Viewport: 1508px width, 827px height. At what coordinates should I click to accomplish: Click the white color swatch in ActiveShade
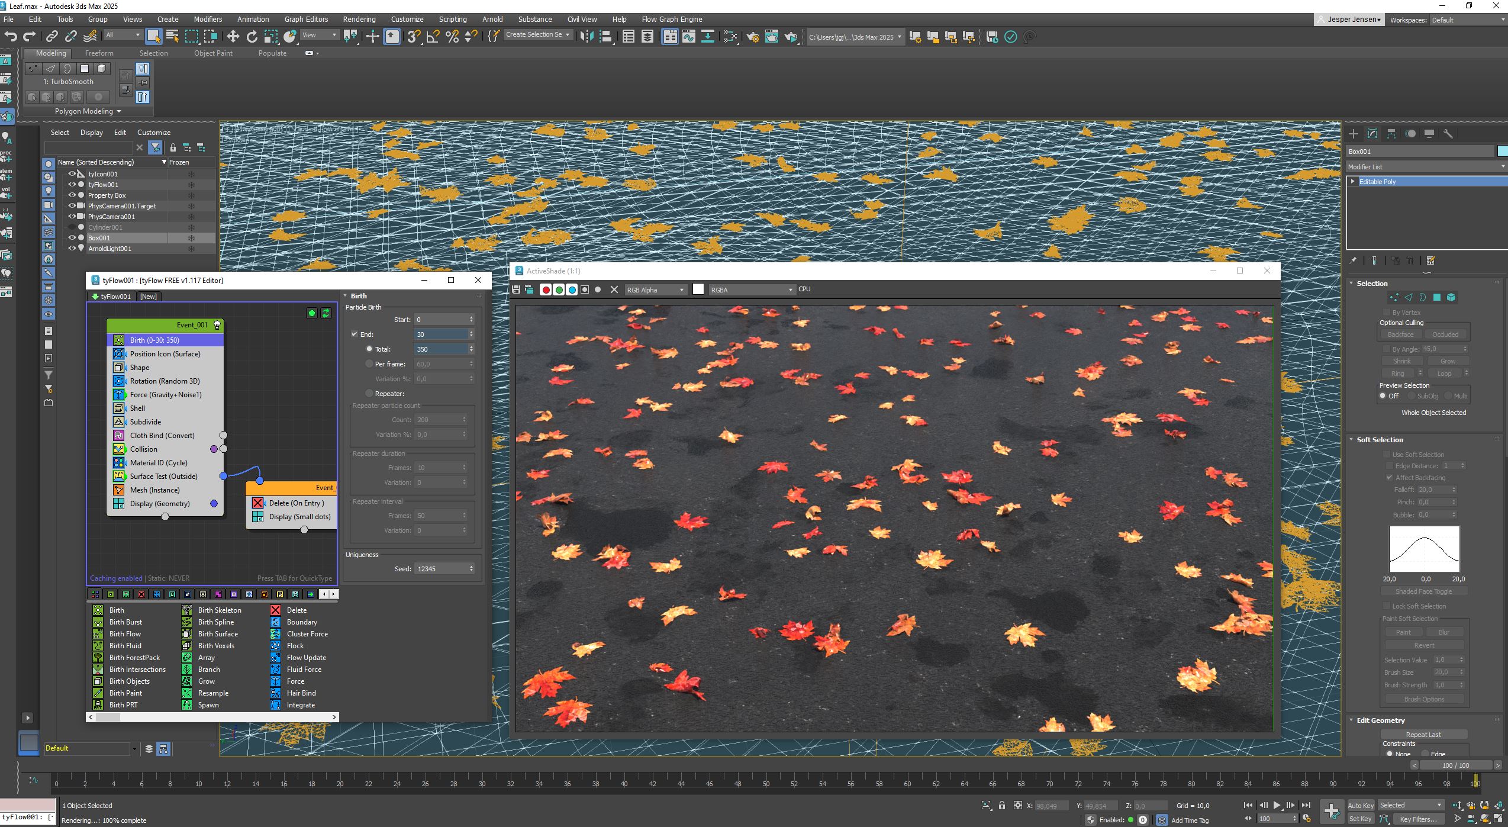coord(698,289)
